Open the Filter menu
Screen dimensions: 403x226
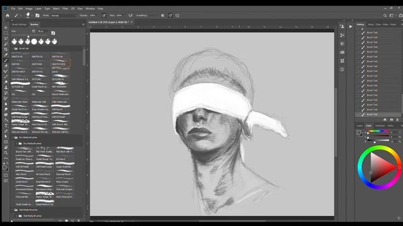click(x=65, y=8)
